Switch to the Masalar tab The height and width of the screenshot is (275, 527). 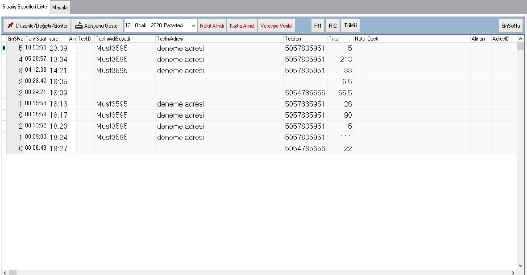pyautogui.click(x=60, y=8)
